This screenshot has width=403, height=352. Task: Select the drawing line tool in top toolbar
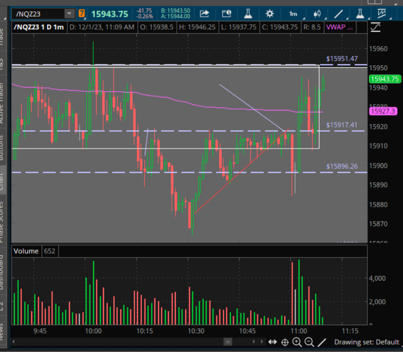coord(339,13)
